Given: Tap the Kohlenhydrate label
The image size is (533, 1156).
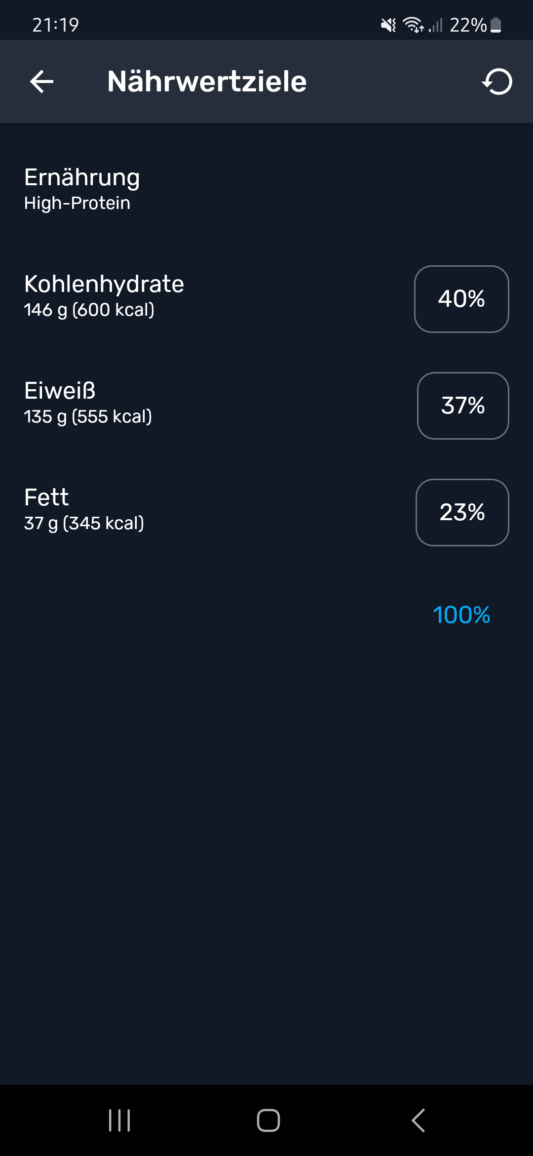Looking at the screenshot, I should point(104,284).
